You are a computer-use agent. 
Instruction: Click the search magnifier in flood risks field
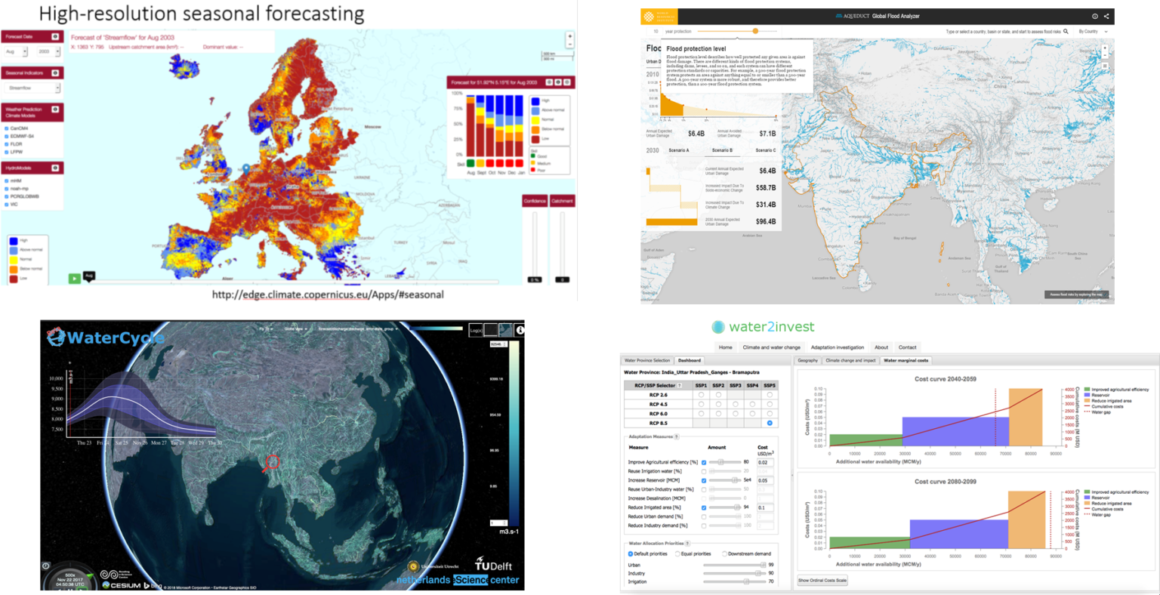1066,32
